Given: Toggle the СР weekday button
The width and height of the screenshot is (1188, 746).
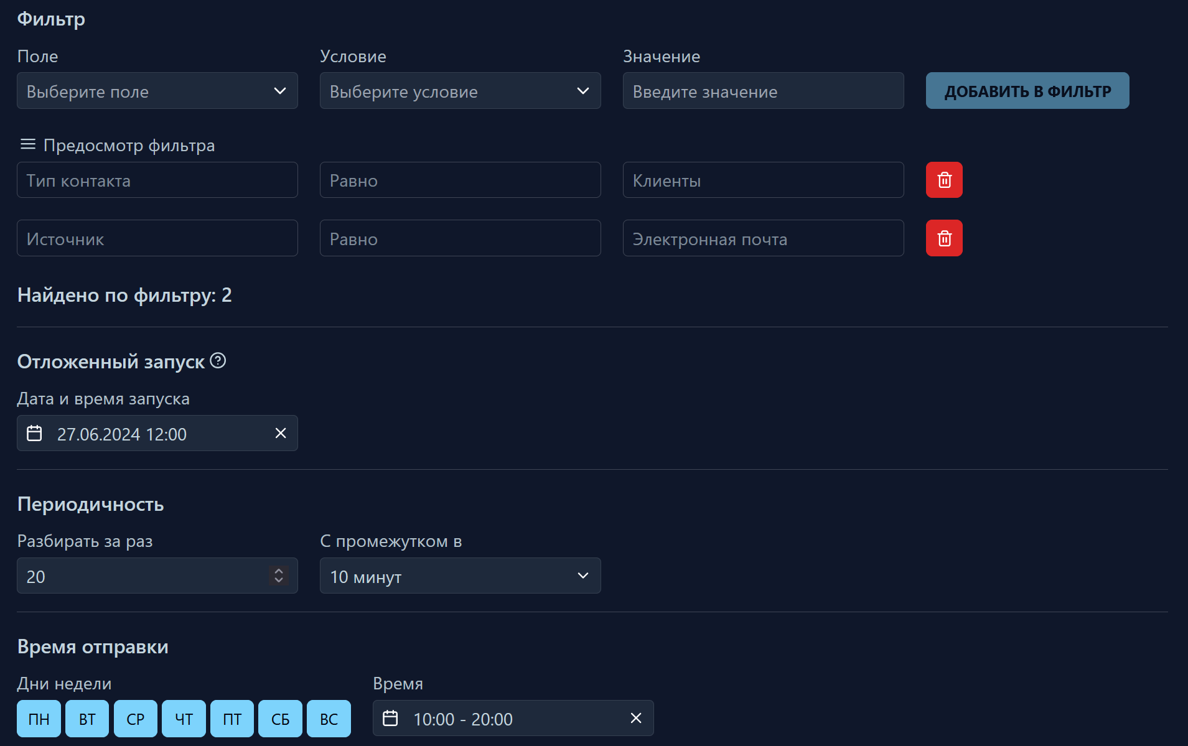Looking at the screenshot, I should coord(135,719).
